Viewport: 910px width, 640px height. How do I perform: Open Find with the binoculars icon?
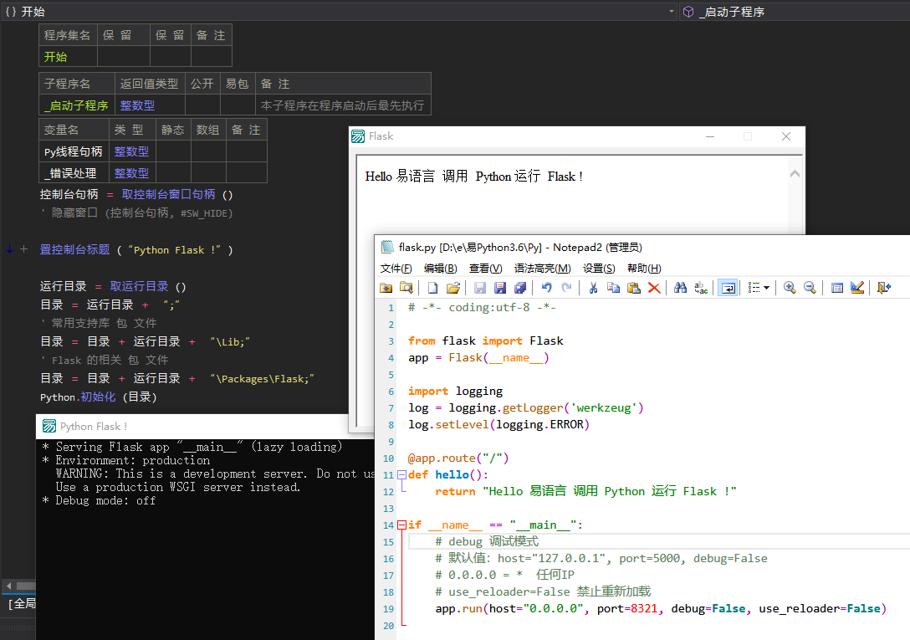tap(680, 288)
